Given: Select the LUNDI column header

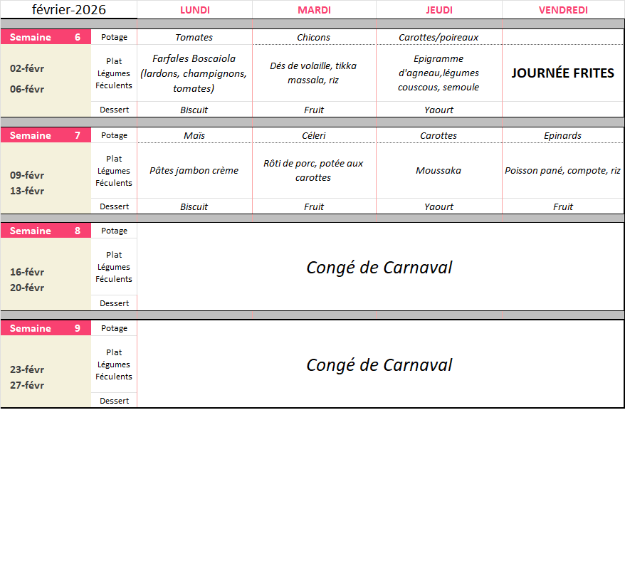Looking at the screenshot, I should 194,10.
